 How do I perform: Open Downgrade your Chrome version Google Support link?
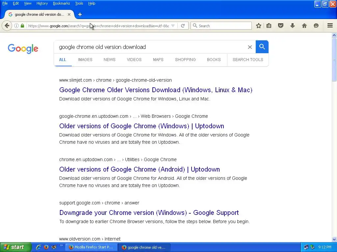149,213
